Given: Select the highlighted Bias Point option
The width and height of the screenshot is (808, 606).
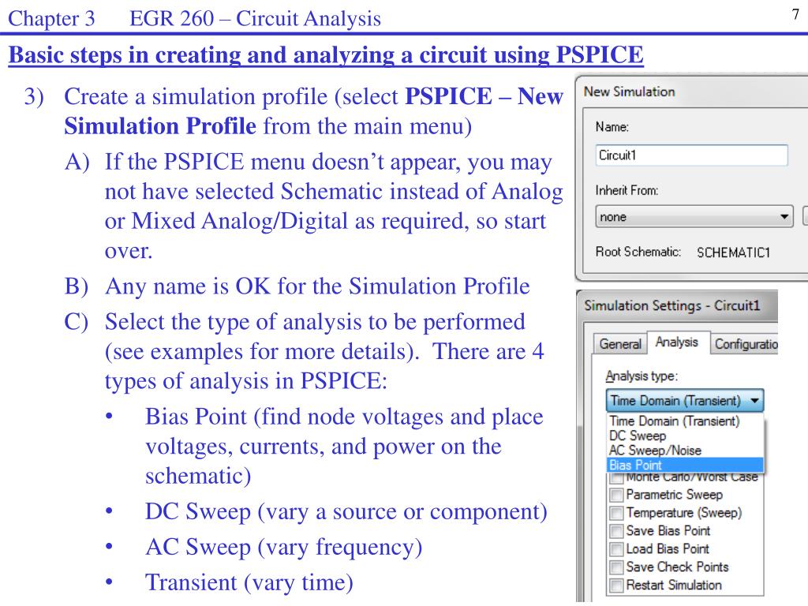Looking at the screenshot, I should click(686, 465).
